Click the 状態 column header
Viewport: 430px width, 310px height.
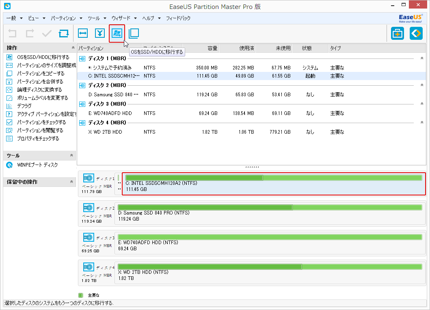pos(310,48)
